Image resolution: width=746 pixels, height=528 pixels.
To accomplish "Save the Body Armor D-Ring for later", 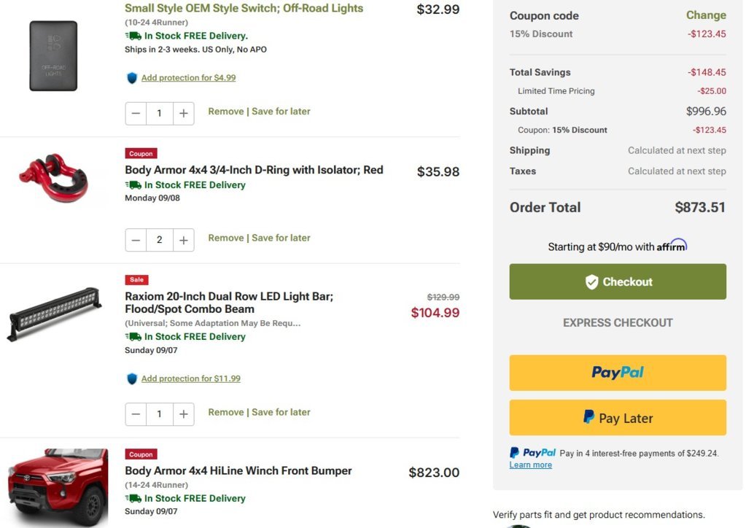I will coord(281,238).
